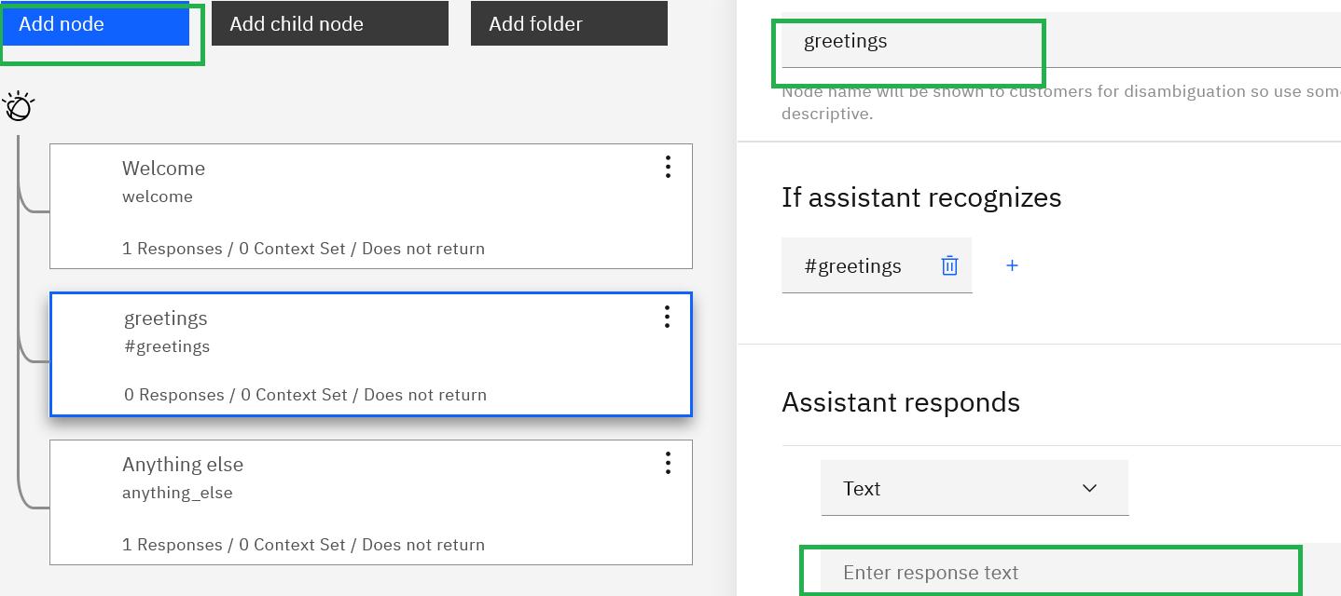Click the Enter response text field

[1052, 572]
